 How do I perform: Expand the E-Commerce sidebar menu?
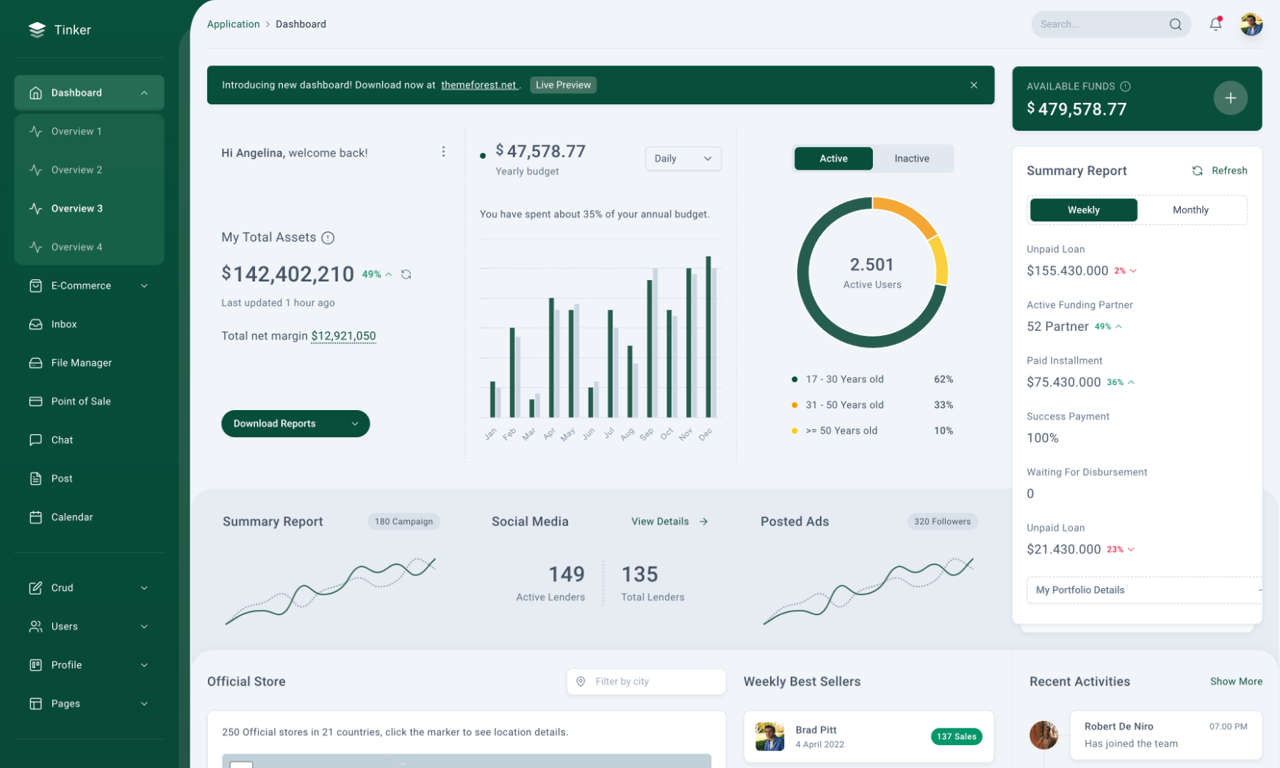pyautogui.click(x=81, y=286)
